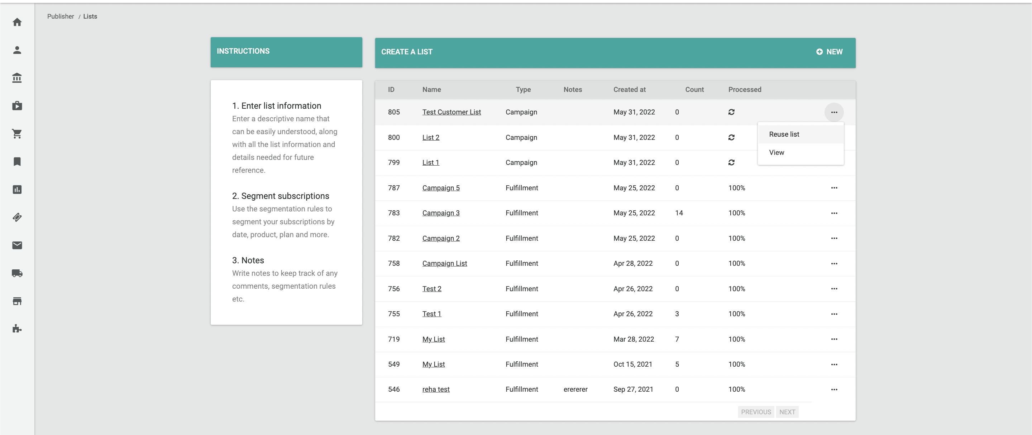Open the shopping cart sidebar icon
Image resolution: width=1032 pixels, height=435 pixels.
tap(17, 133)
